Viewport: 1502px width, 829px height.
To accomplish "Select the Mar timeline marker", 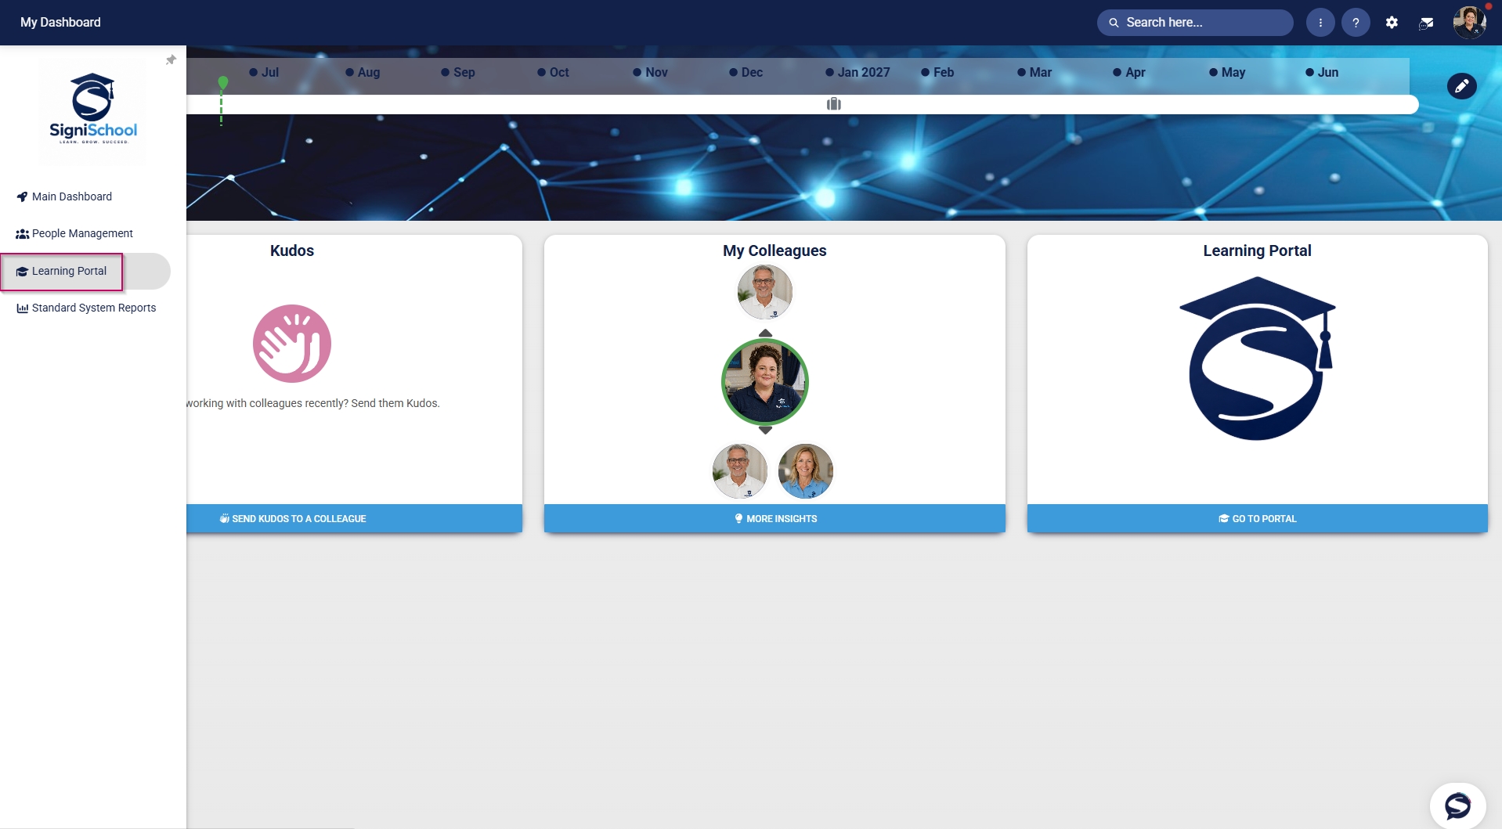I will [x=1034, y=72].
